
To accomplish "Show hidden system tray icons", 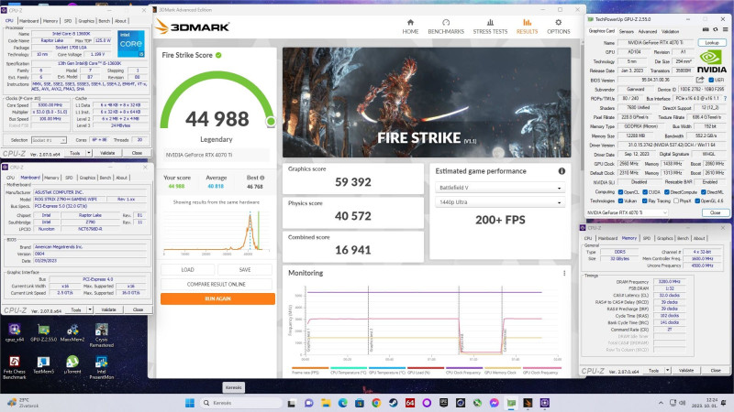I will click(661, 403).
